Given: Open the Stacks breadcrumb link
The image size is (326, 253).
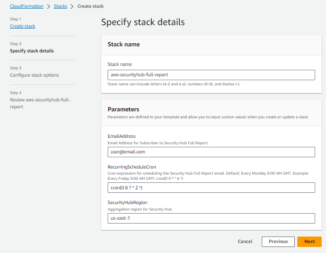Looking at the screenshot, I should point(60,6).
